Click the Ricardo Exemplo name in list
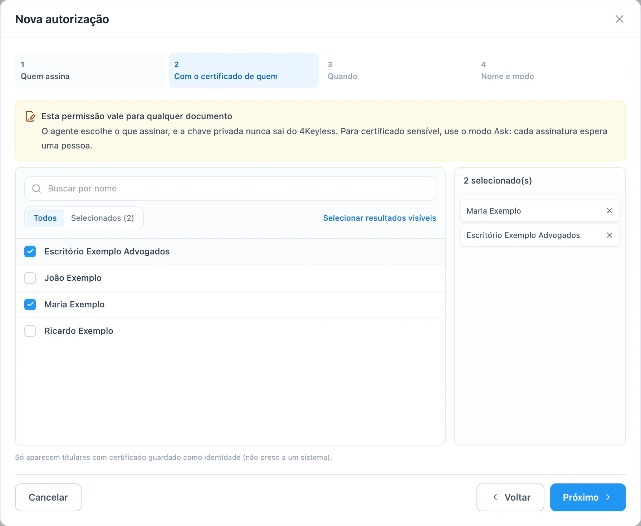This screenshot has height=526, width=641. pos(79,331)
